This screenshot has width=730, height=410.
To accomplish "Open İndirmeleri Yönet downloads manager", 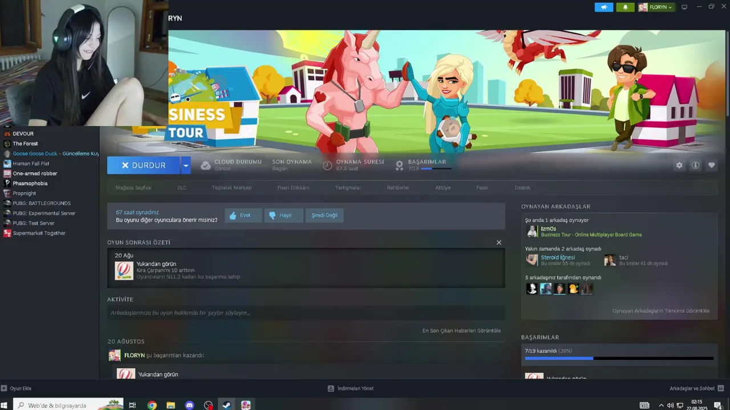I will tap(350, 388).
